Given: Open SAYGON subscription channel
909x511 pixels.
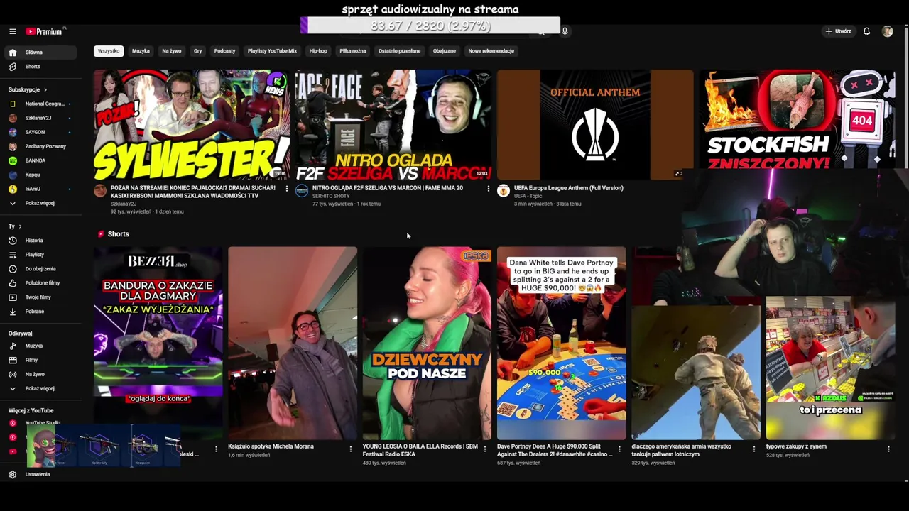Looking at the screenshot, I should click(x=40, y=132).
